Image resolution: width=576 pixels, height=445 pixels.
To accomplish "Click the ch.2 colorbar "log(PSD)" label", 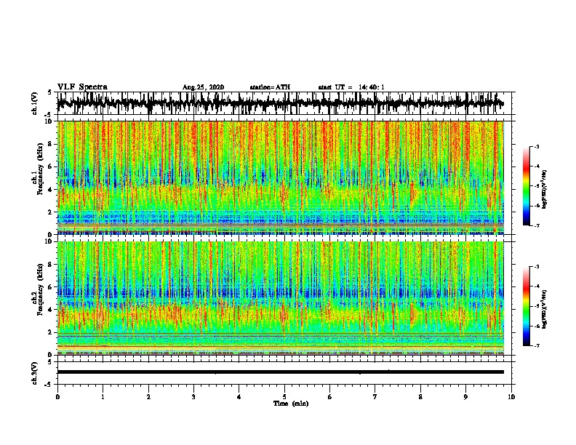I will tap(545, 309).
